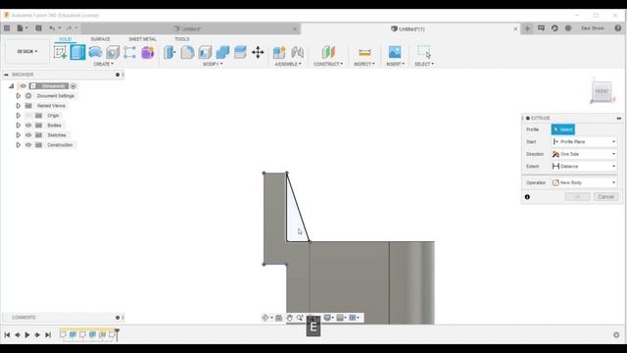The width and height of the screenshot is (627, 353).
Task: Switch to the Surface tab
Action: (100, 39)
